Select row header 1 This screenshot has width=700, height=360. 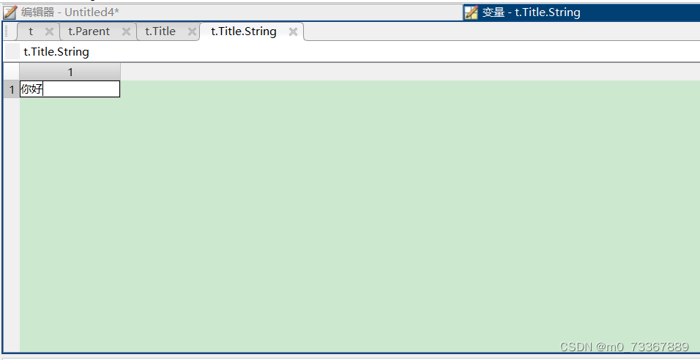[x=12, y=89]
